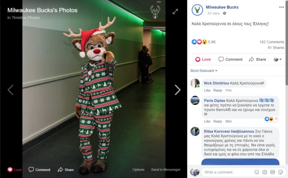Expand the Most Relevant comment sorting dropdown

pyautogui.click(x=204, y=71)
